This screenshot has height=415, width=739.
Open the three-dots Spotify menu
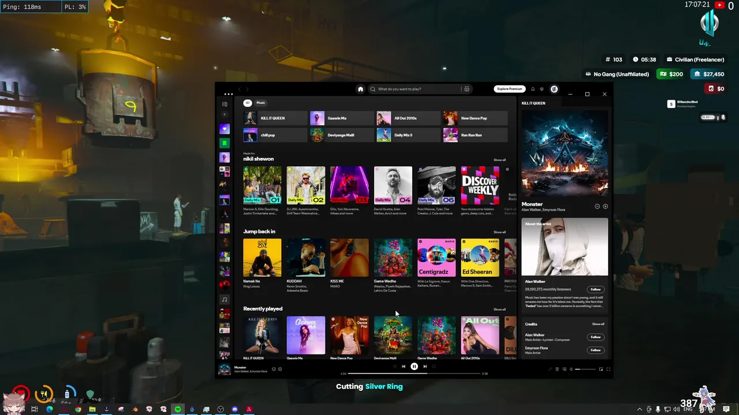(x=229, y=94)
